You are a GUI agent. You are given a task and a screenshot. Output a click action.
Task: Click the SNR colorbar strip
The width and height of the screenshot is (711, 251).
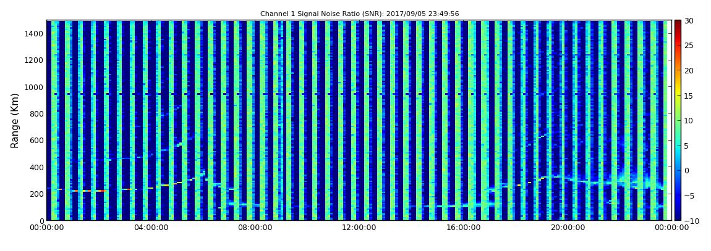tap(678, 120)
